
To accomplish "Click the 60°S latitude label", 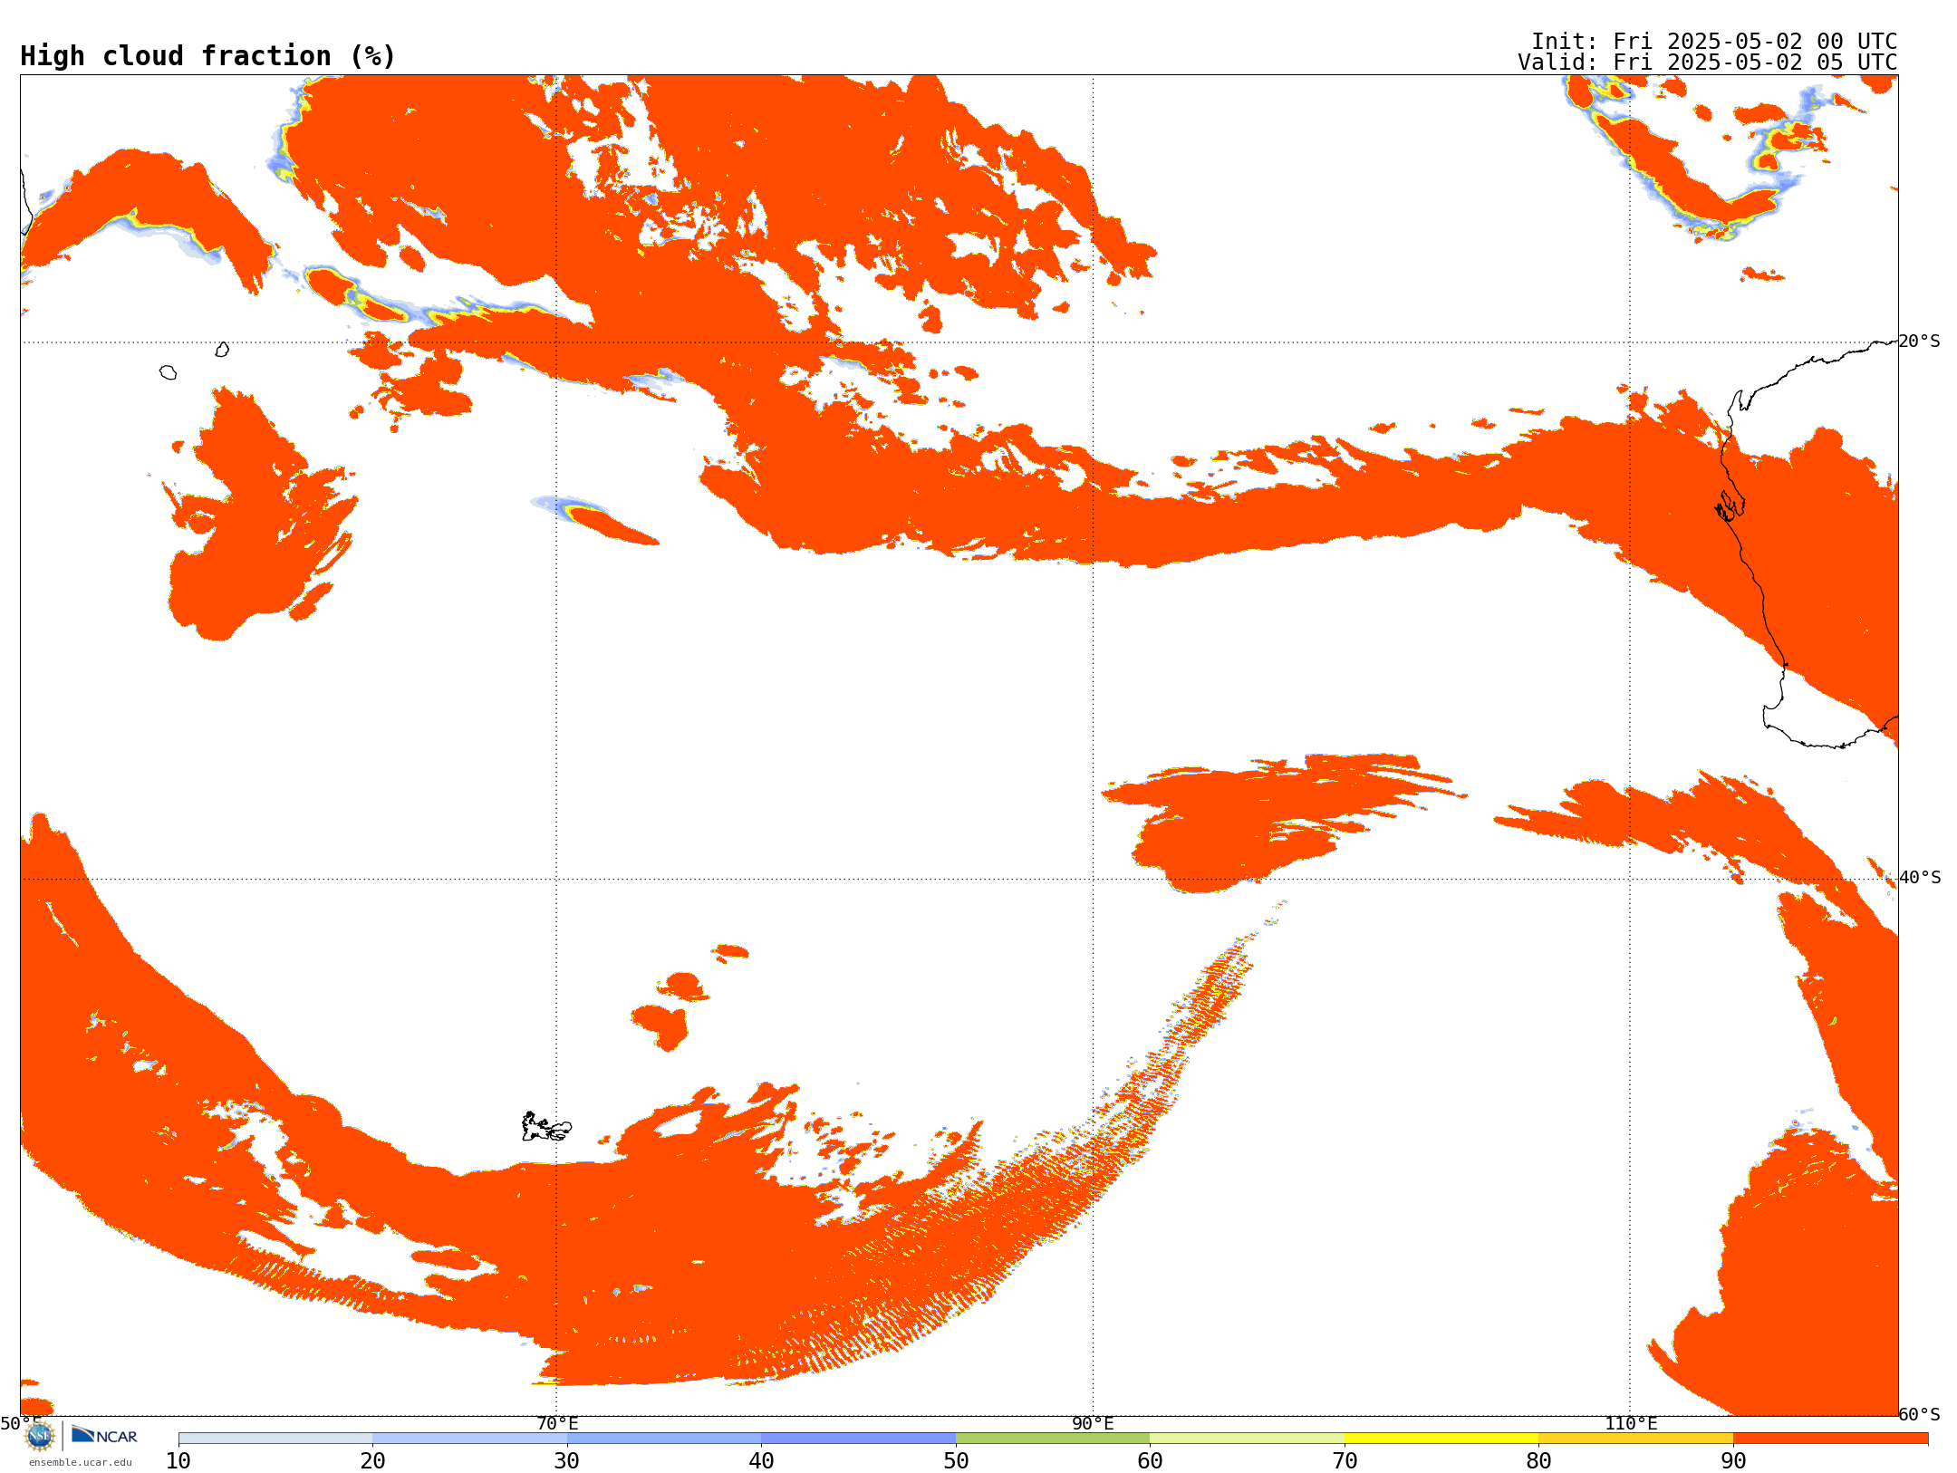I will [x=1920, y=1414].
